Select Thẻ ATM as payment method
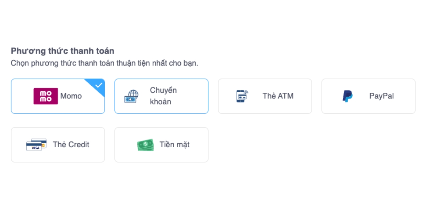The width and height of the screenshot is (426, 223). click(x=265, y=96)
